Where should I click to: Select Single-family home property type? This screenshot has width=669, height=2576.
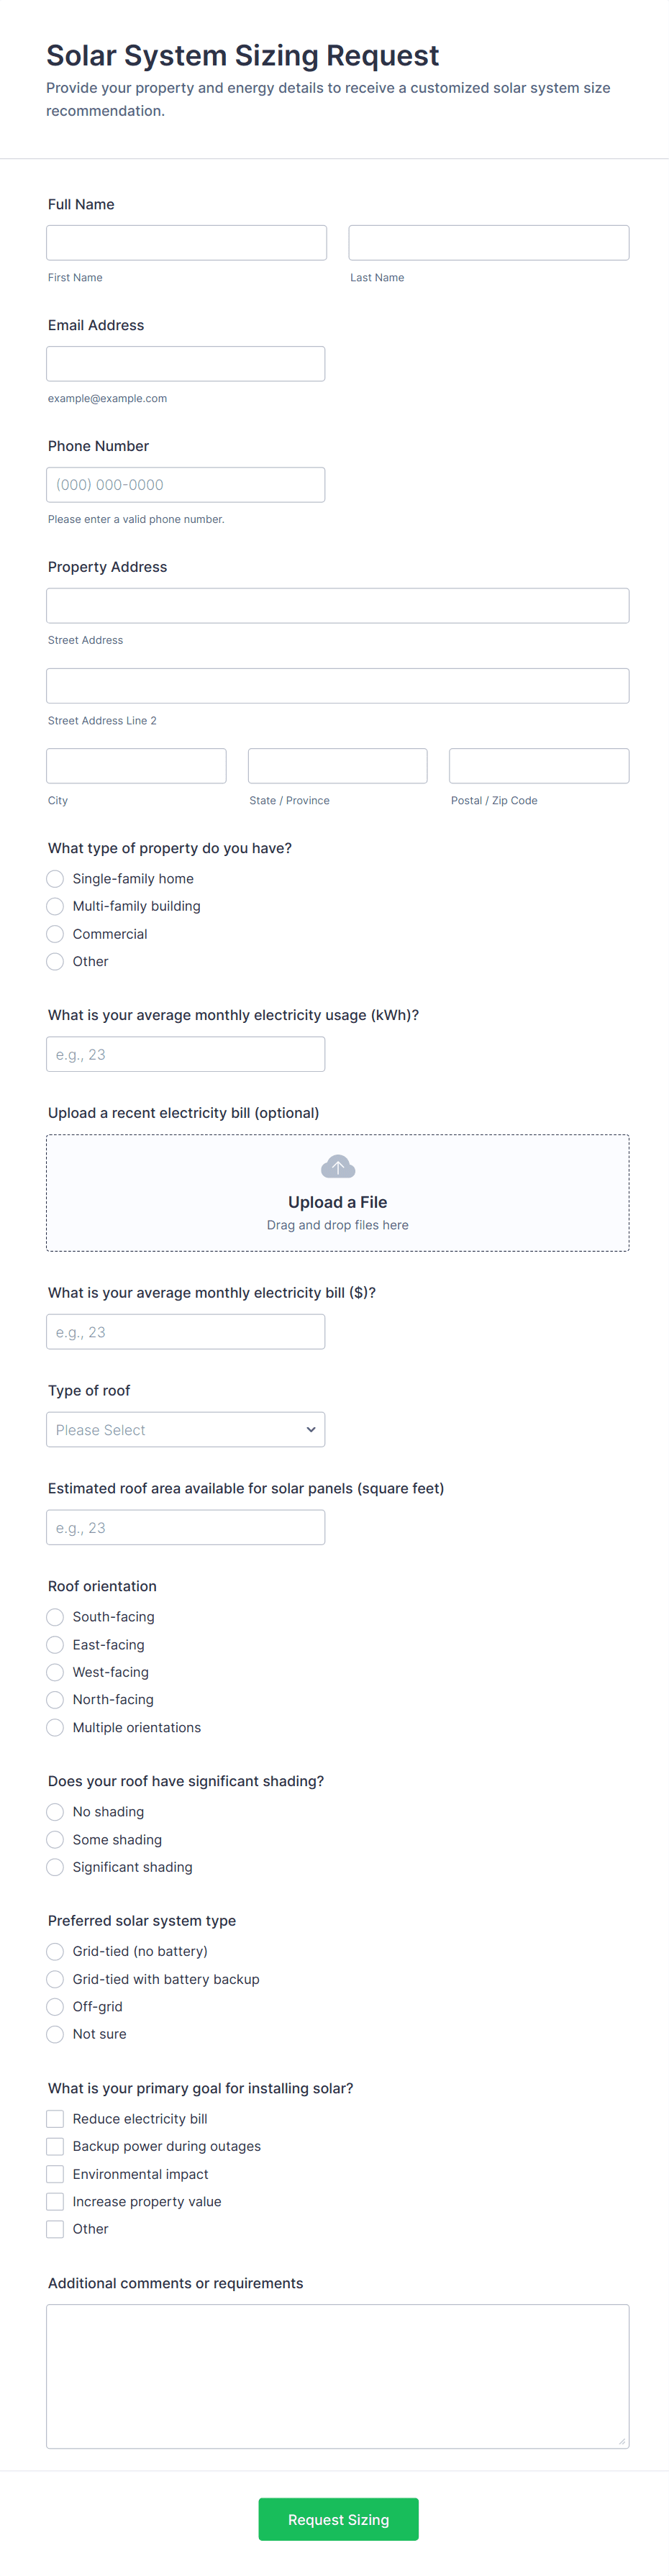[x=55, y=878]
